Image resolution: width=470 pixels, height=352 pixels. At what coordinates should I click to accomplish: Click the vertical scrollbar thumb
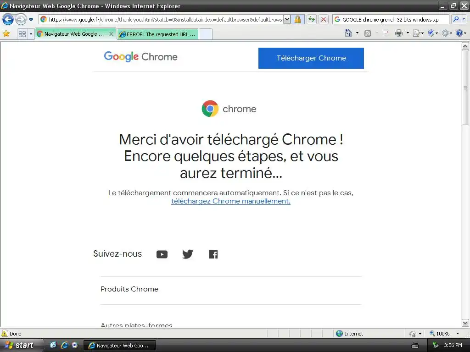(465, 88)
